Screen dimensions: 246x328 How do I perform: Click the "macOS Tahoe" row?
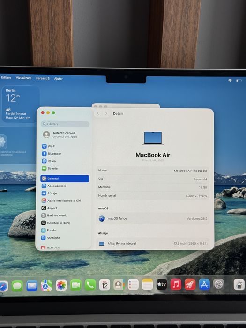[x=153, y=219]
